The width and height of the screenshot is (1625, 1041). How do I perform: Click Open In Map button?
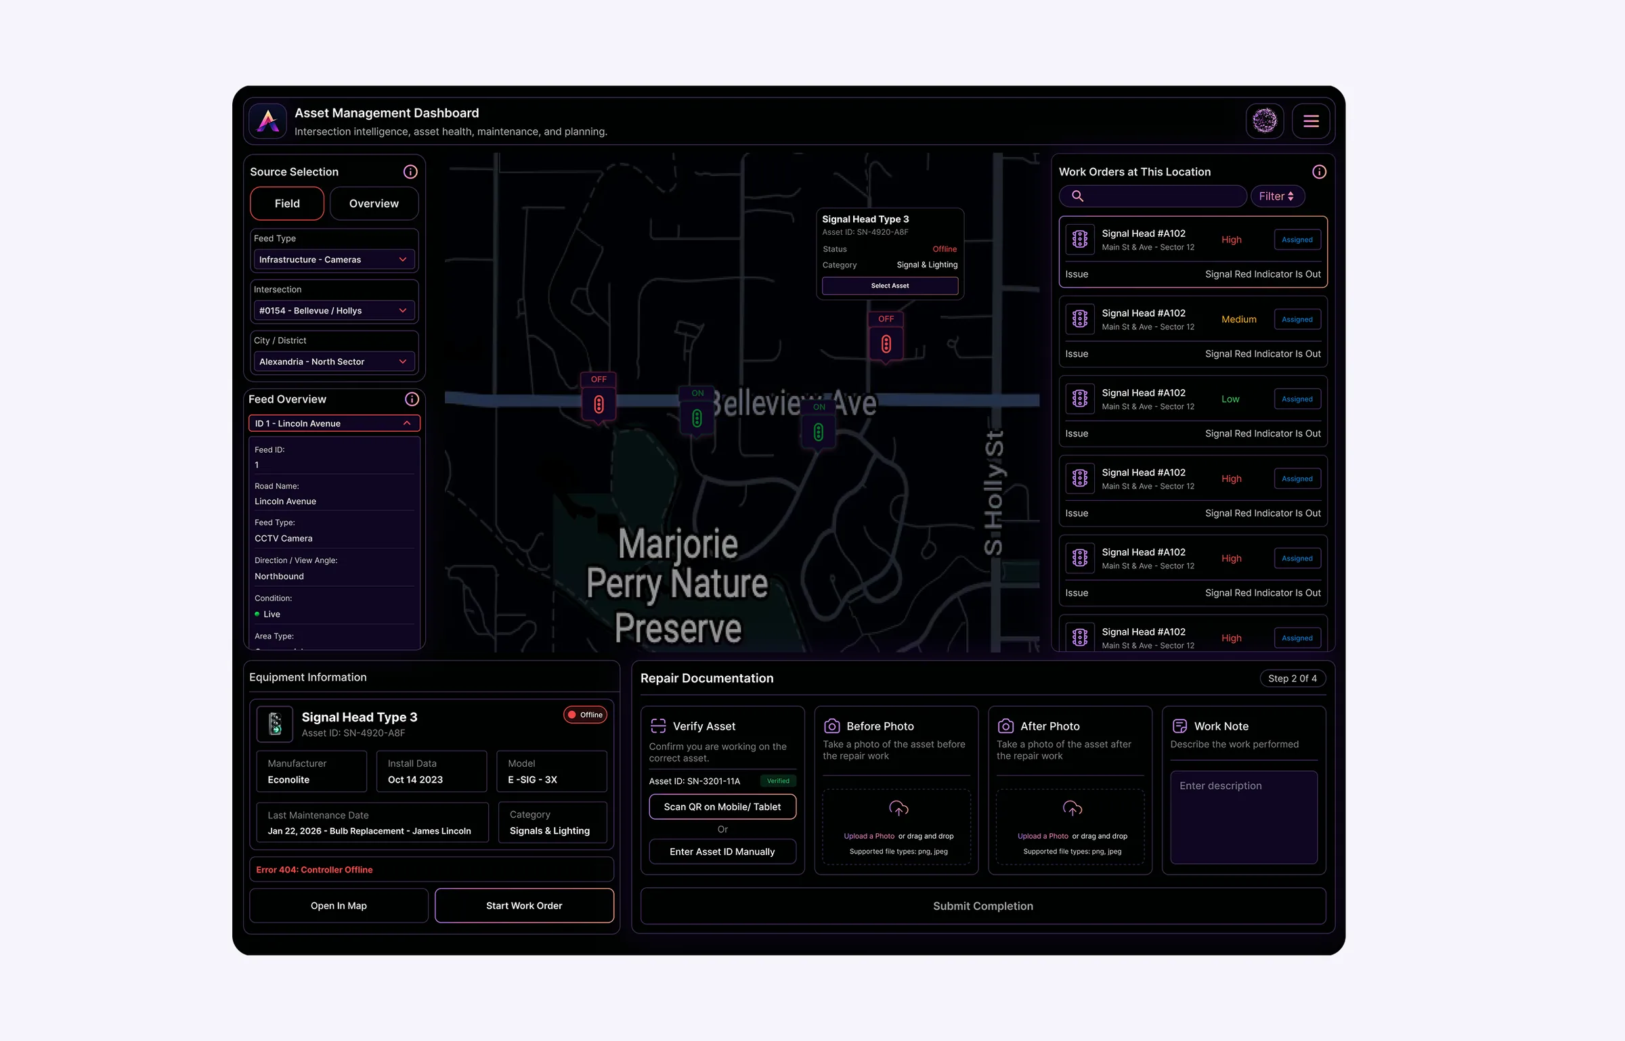click(x=339, y=906)
